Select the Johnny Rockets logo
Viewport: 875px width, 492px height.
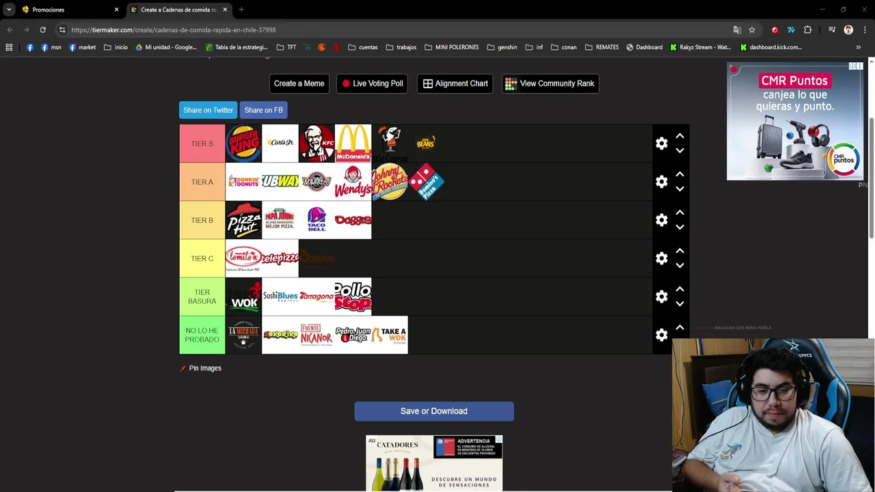pyautogui.click(x=390, y=182)
